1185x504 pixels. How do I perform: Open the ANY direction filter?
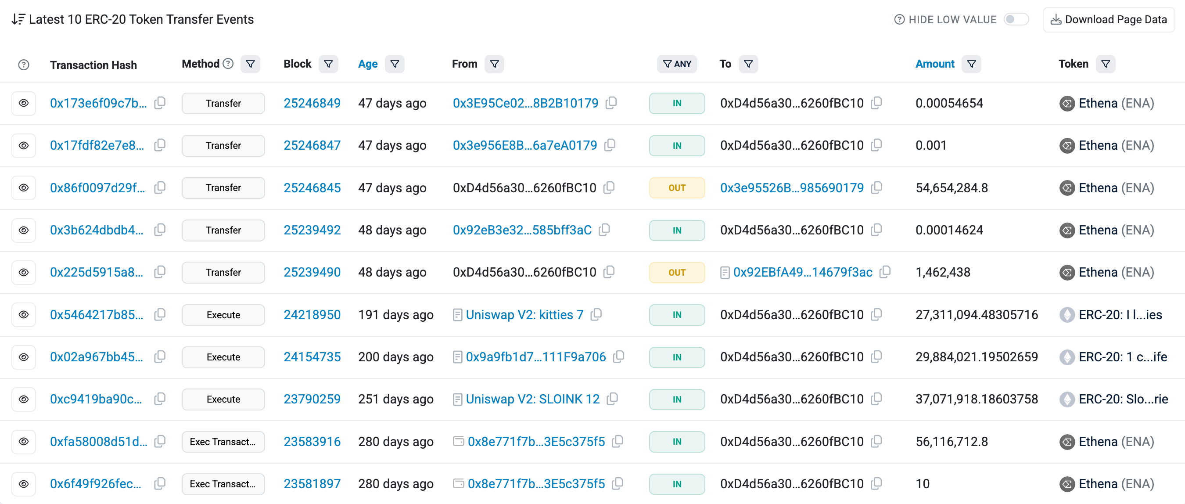click(677, 64)
